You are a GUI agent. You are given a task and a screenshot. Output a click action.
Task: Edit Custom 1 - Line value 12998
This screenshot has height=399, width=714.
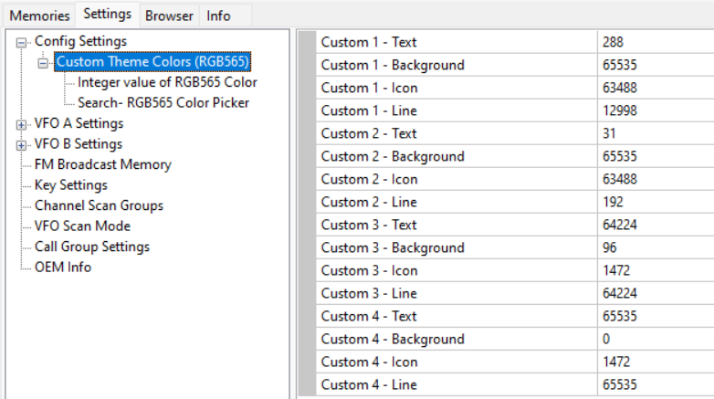pyautogui.click(x=656, y=110)
